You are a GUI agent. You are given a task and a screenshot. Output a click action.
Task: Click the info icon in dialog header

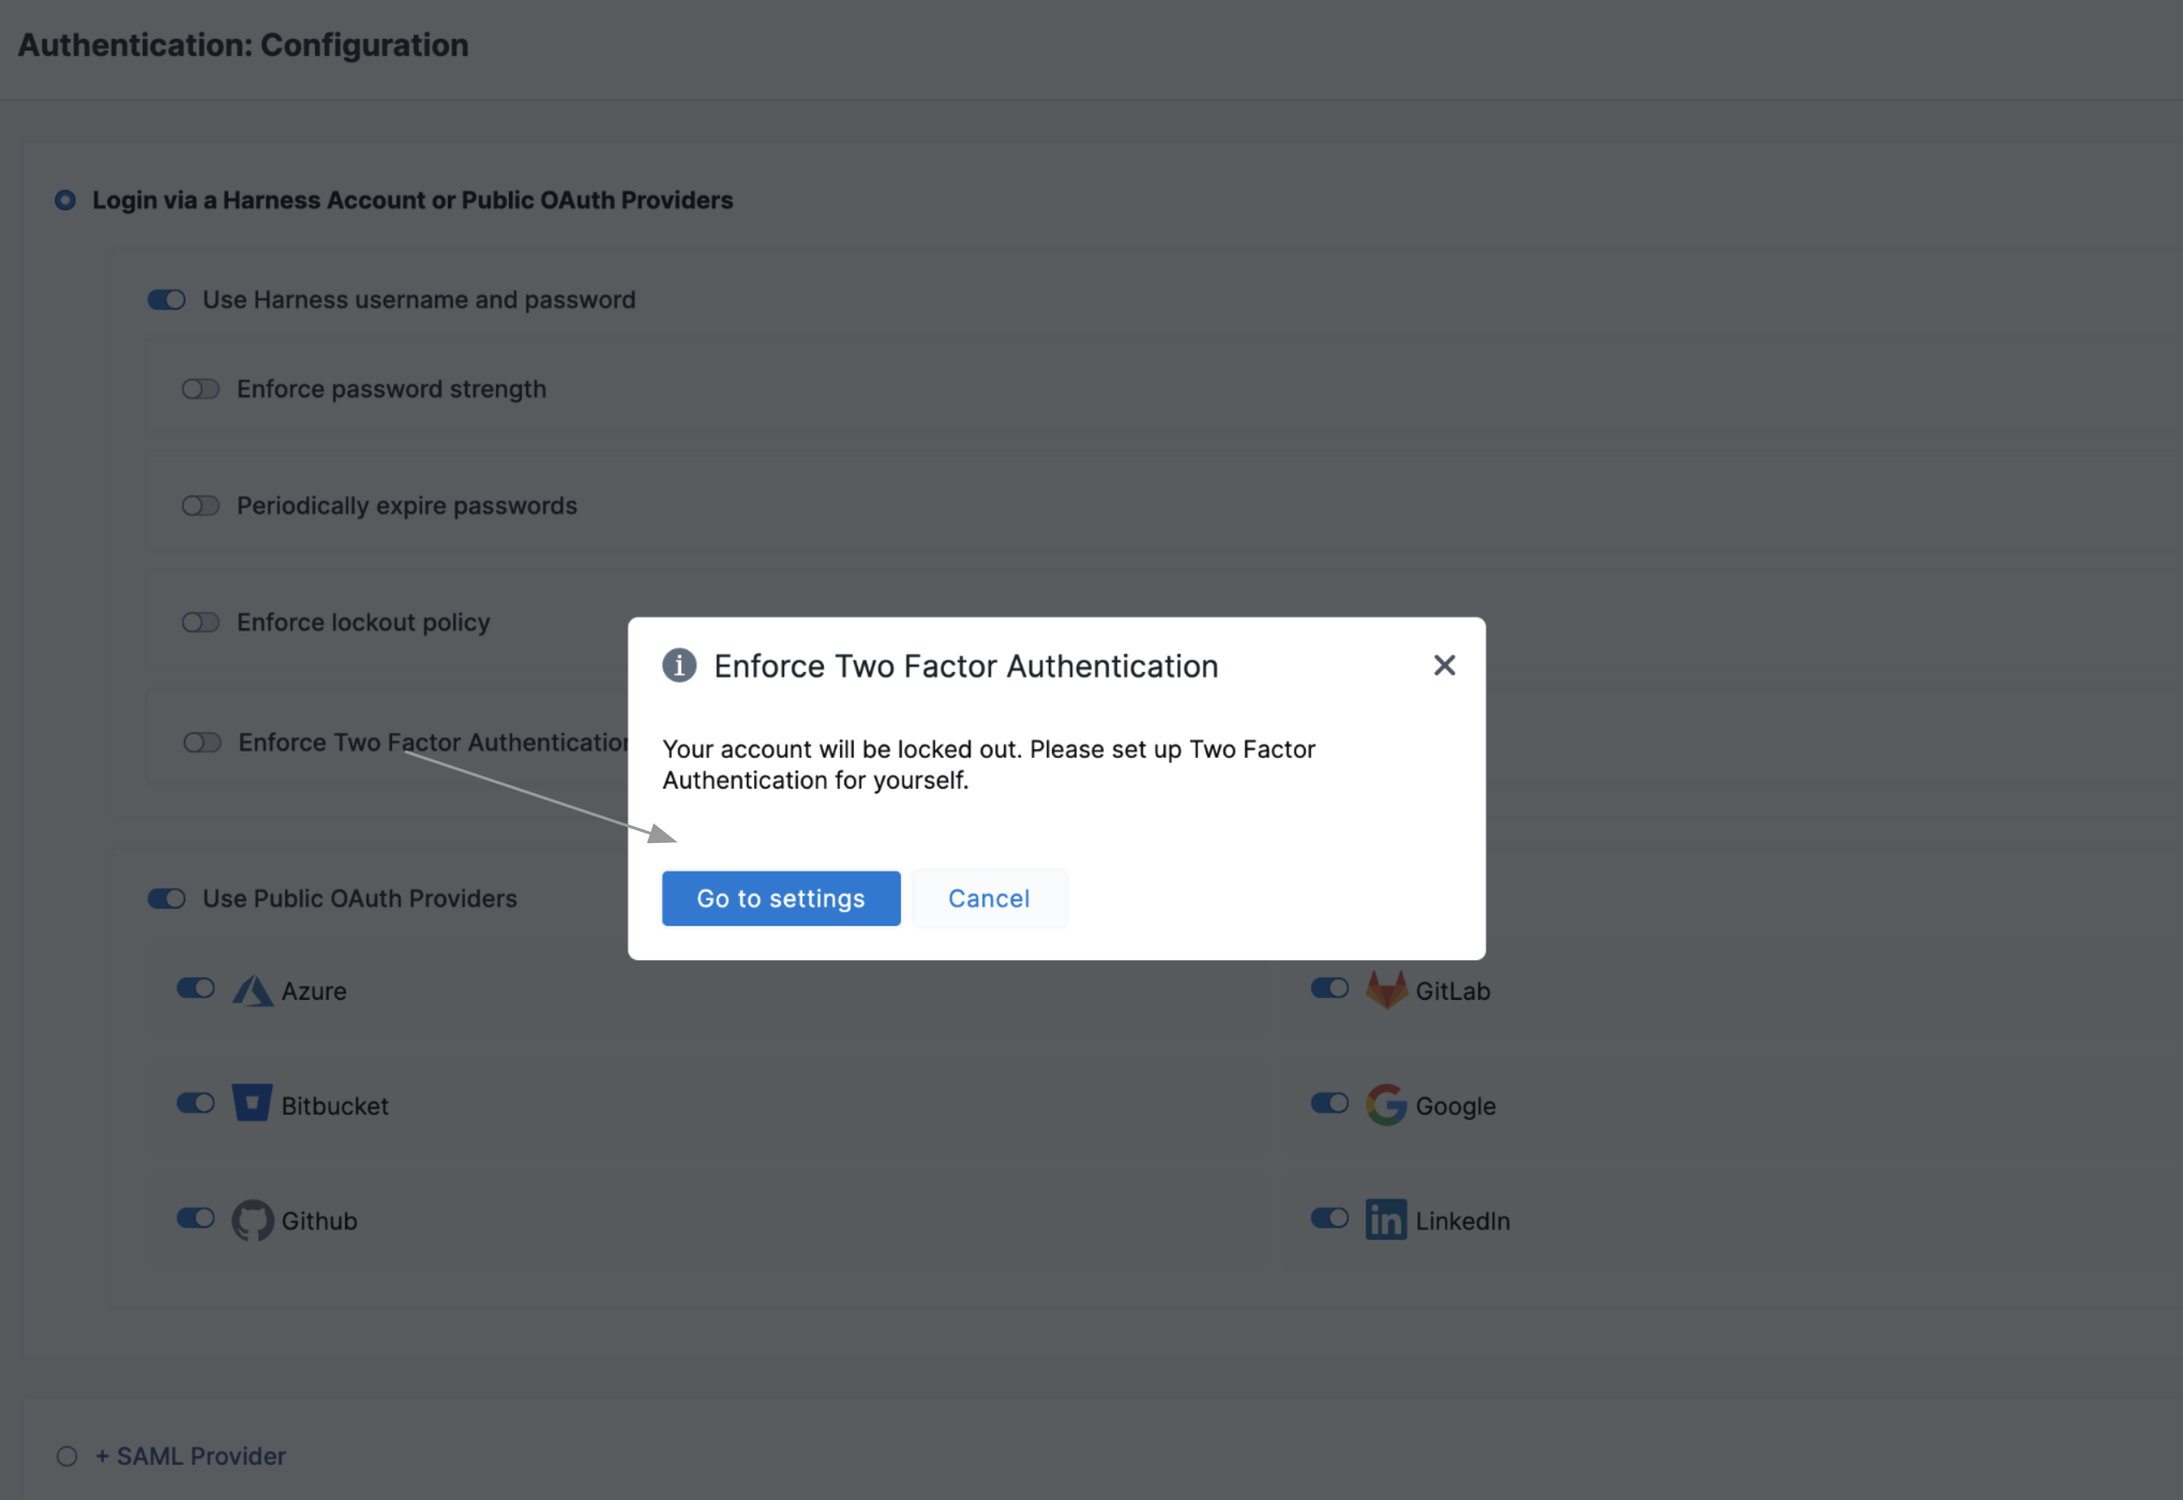pyautogui.click(x=679, y=666)
